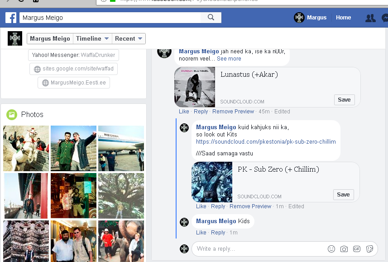
Task: Like the Sub Zero comment
Action: [201, 206]
